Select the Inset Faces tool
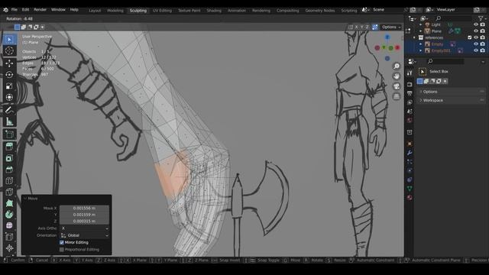 click(x=9, y=158)
